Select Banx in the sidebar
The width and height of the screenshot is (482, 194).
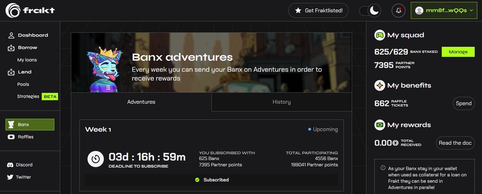(x=30, y=125)
